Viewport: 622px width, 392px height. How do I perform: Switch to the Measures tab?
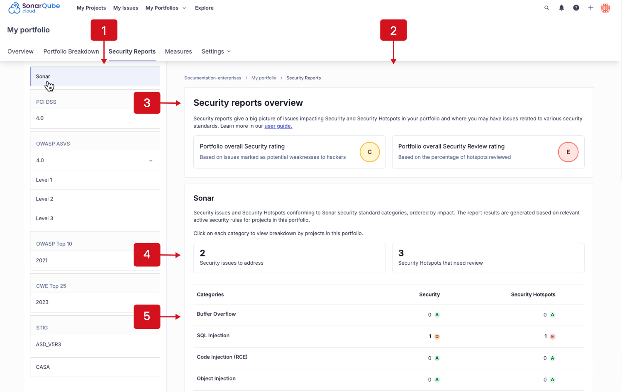point(178,51)
